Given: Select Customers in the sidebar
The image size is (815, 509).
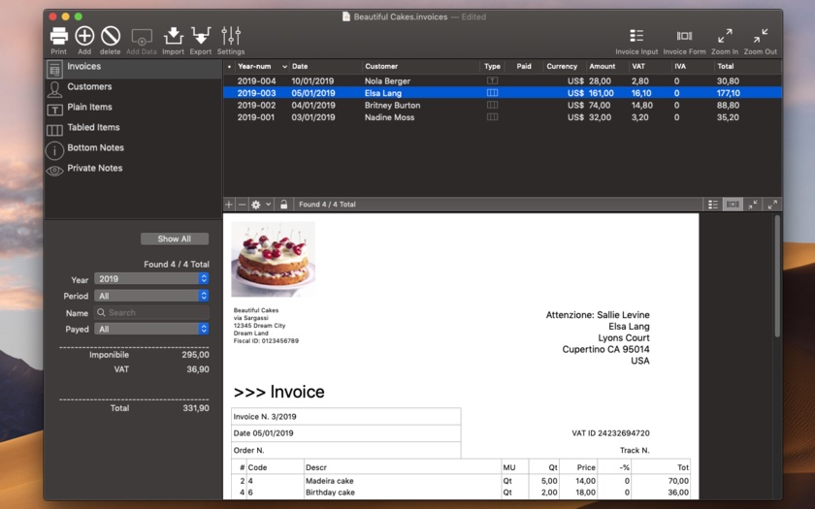Looking at the screenshot, I should pos(89,87).
